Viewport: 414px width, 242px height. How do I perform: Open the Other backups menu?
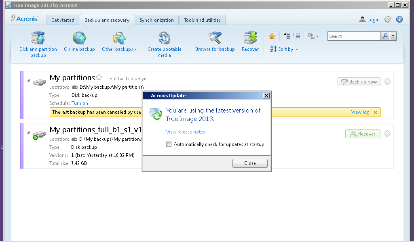pyautogui.click(x=119, y=42)
